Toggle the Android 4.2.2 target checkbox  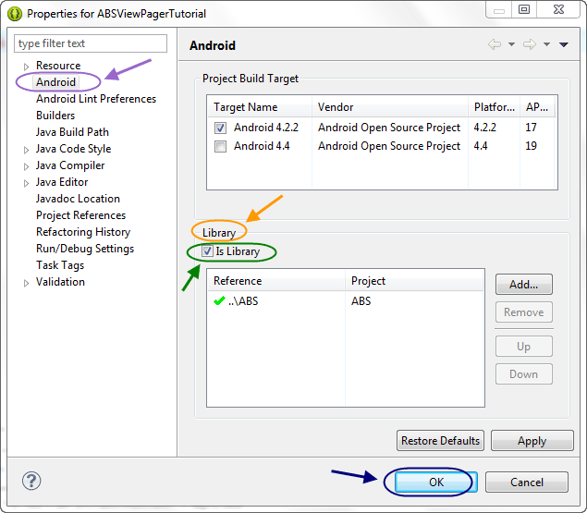(x=220, y=128)
